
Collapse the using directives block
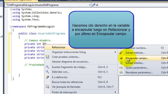11,9
